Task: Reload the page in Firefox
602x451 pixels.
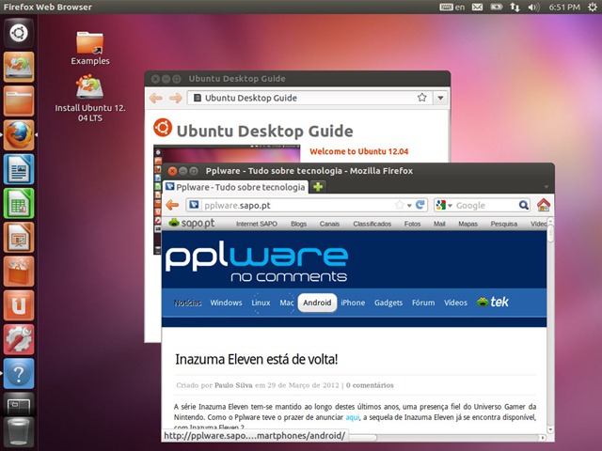Action: 420,205
